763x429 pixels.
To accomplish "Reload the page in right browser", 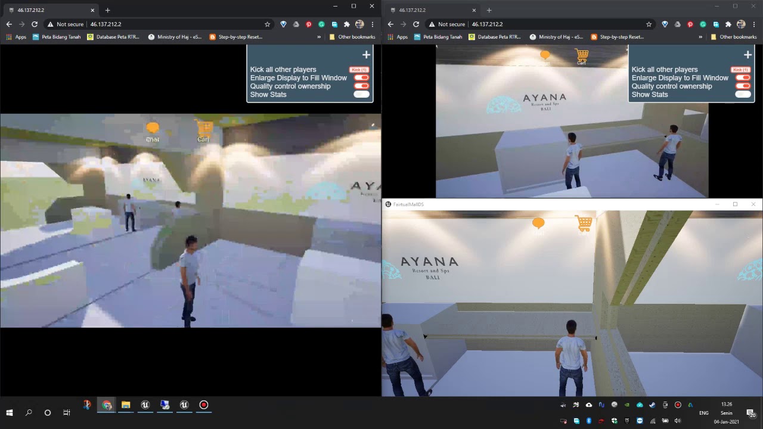I will coord(416,24).
